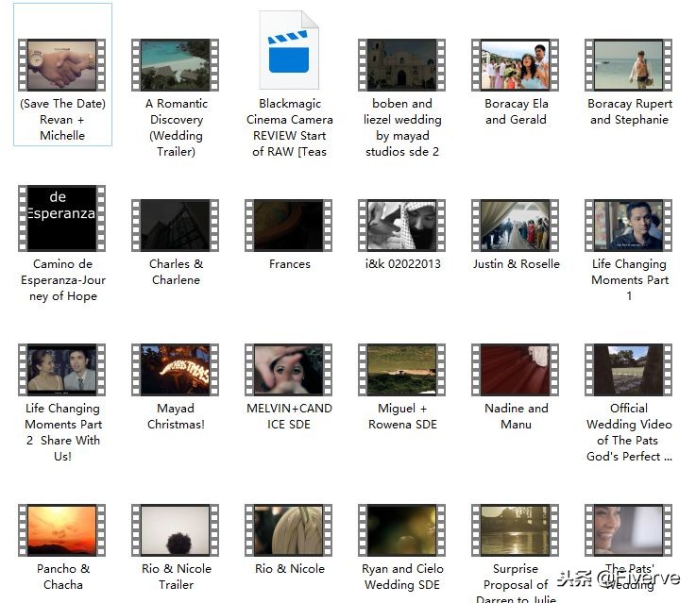Open the Mayad Christmas! video file

pyautogui.click(x=176, y=370)
